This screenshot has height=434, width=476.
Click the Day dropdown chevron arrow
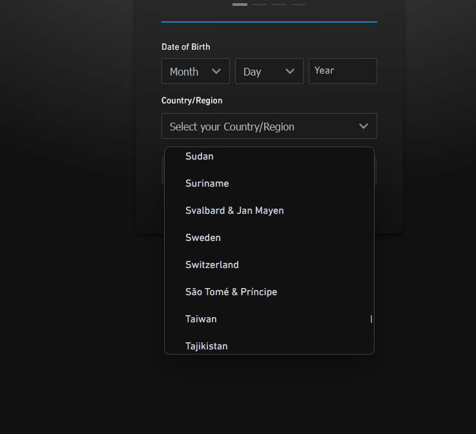click(290, 72)
